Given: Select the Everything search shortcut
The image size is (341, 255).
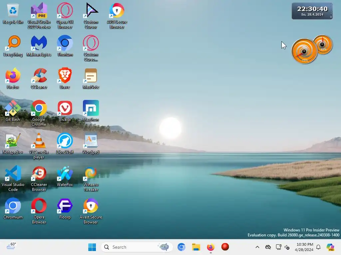Looking at the screenshot, I should [x=13, y=46].
